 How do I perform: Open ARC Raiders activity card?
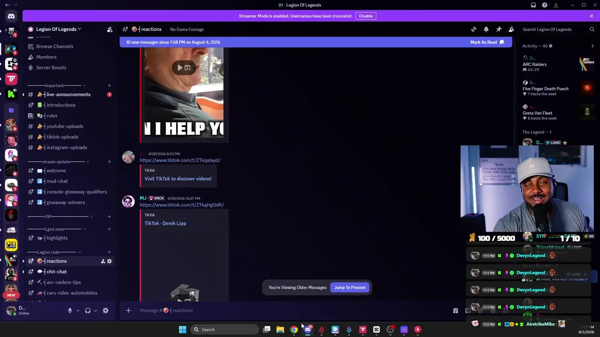pyautogui.click(x=559, y=64)
